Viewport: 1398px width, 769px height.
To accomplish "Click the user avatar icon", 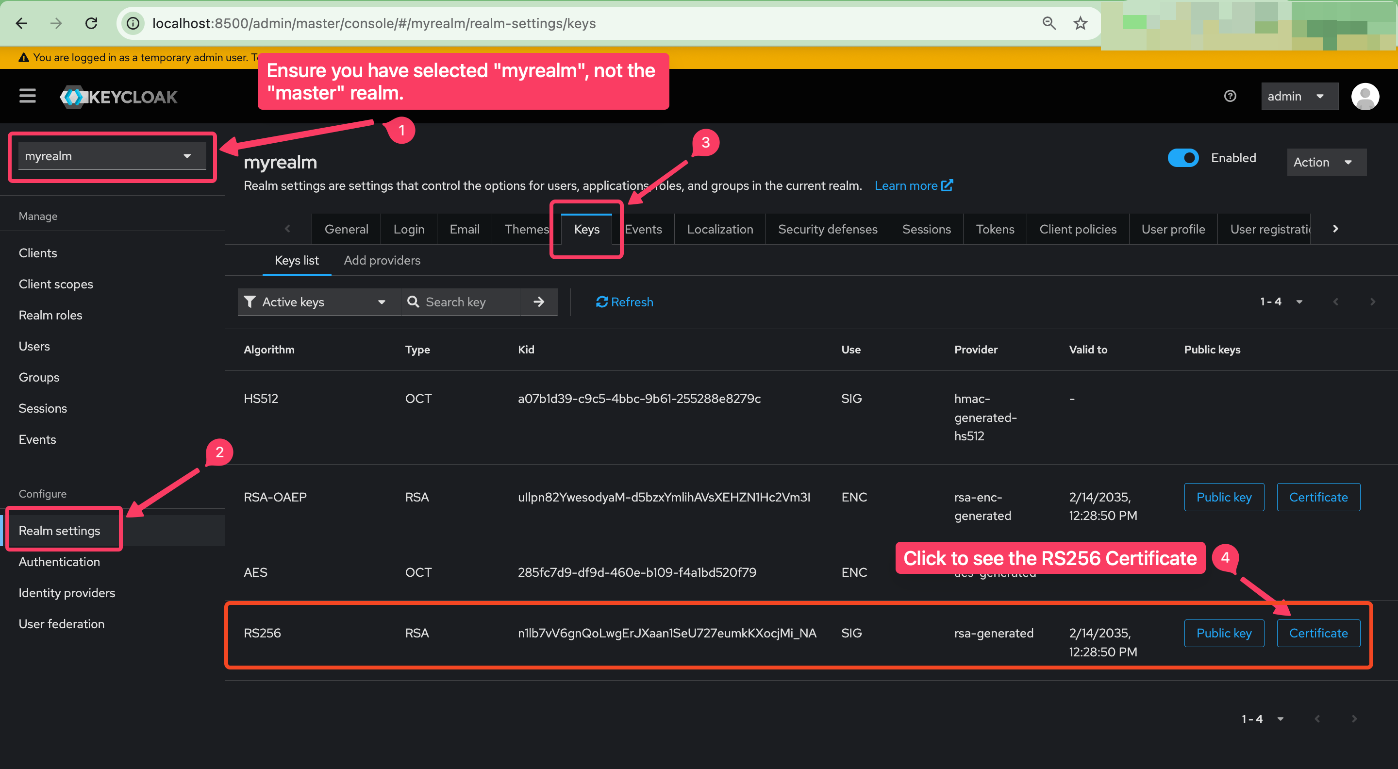I will point(1365,96).
